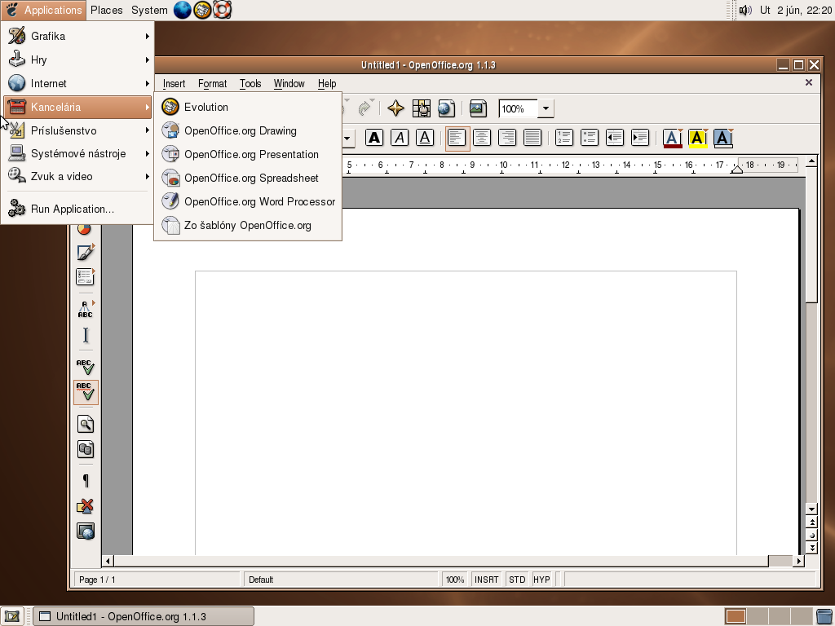Click the yellow highlighting color button

point(698,138)
